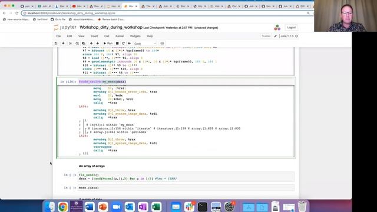Close the active Workshop notebook tab

tap(136, 6)
